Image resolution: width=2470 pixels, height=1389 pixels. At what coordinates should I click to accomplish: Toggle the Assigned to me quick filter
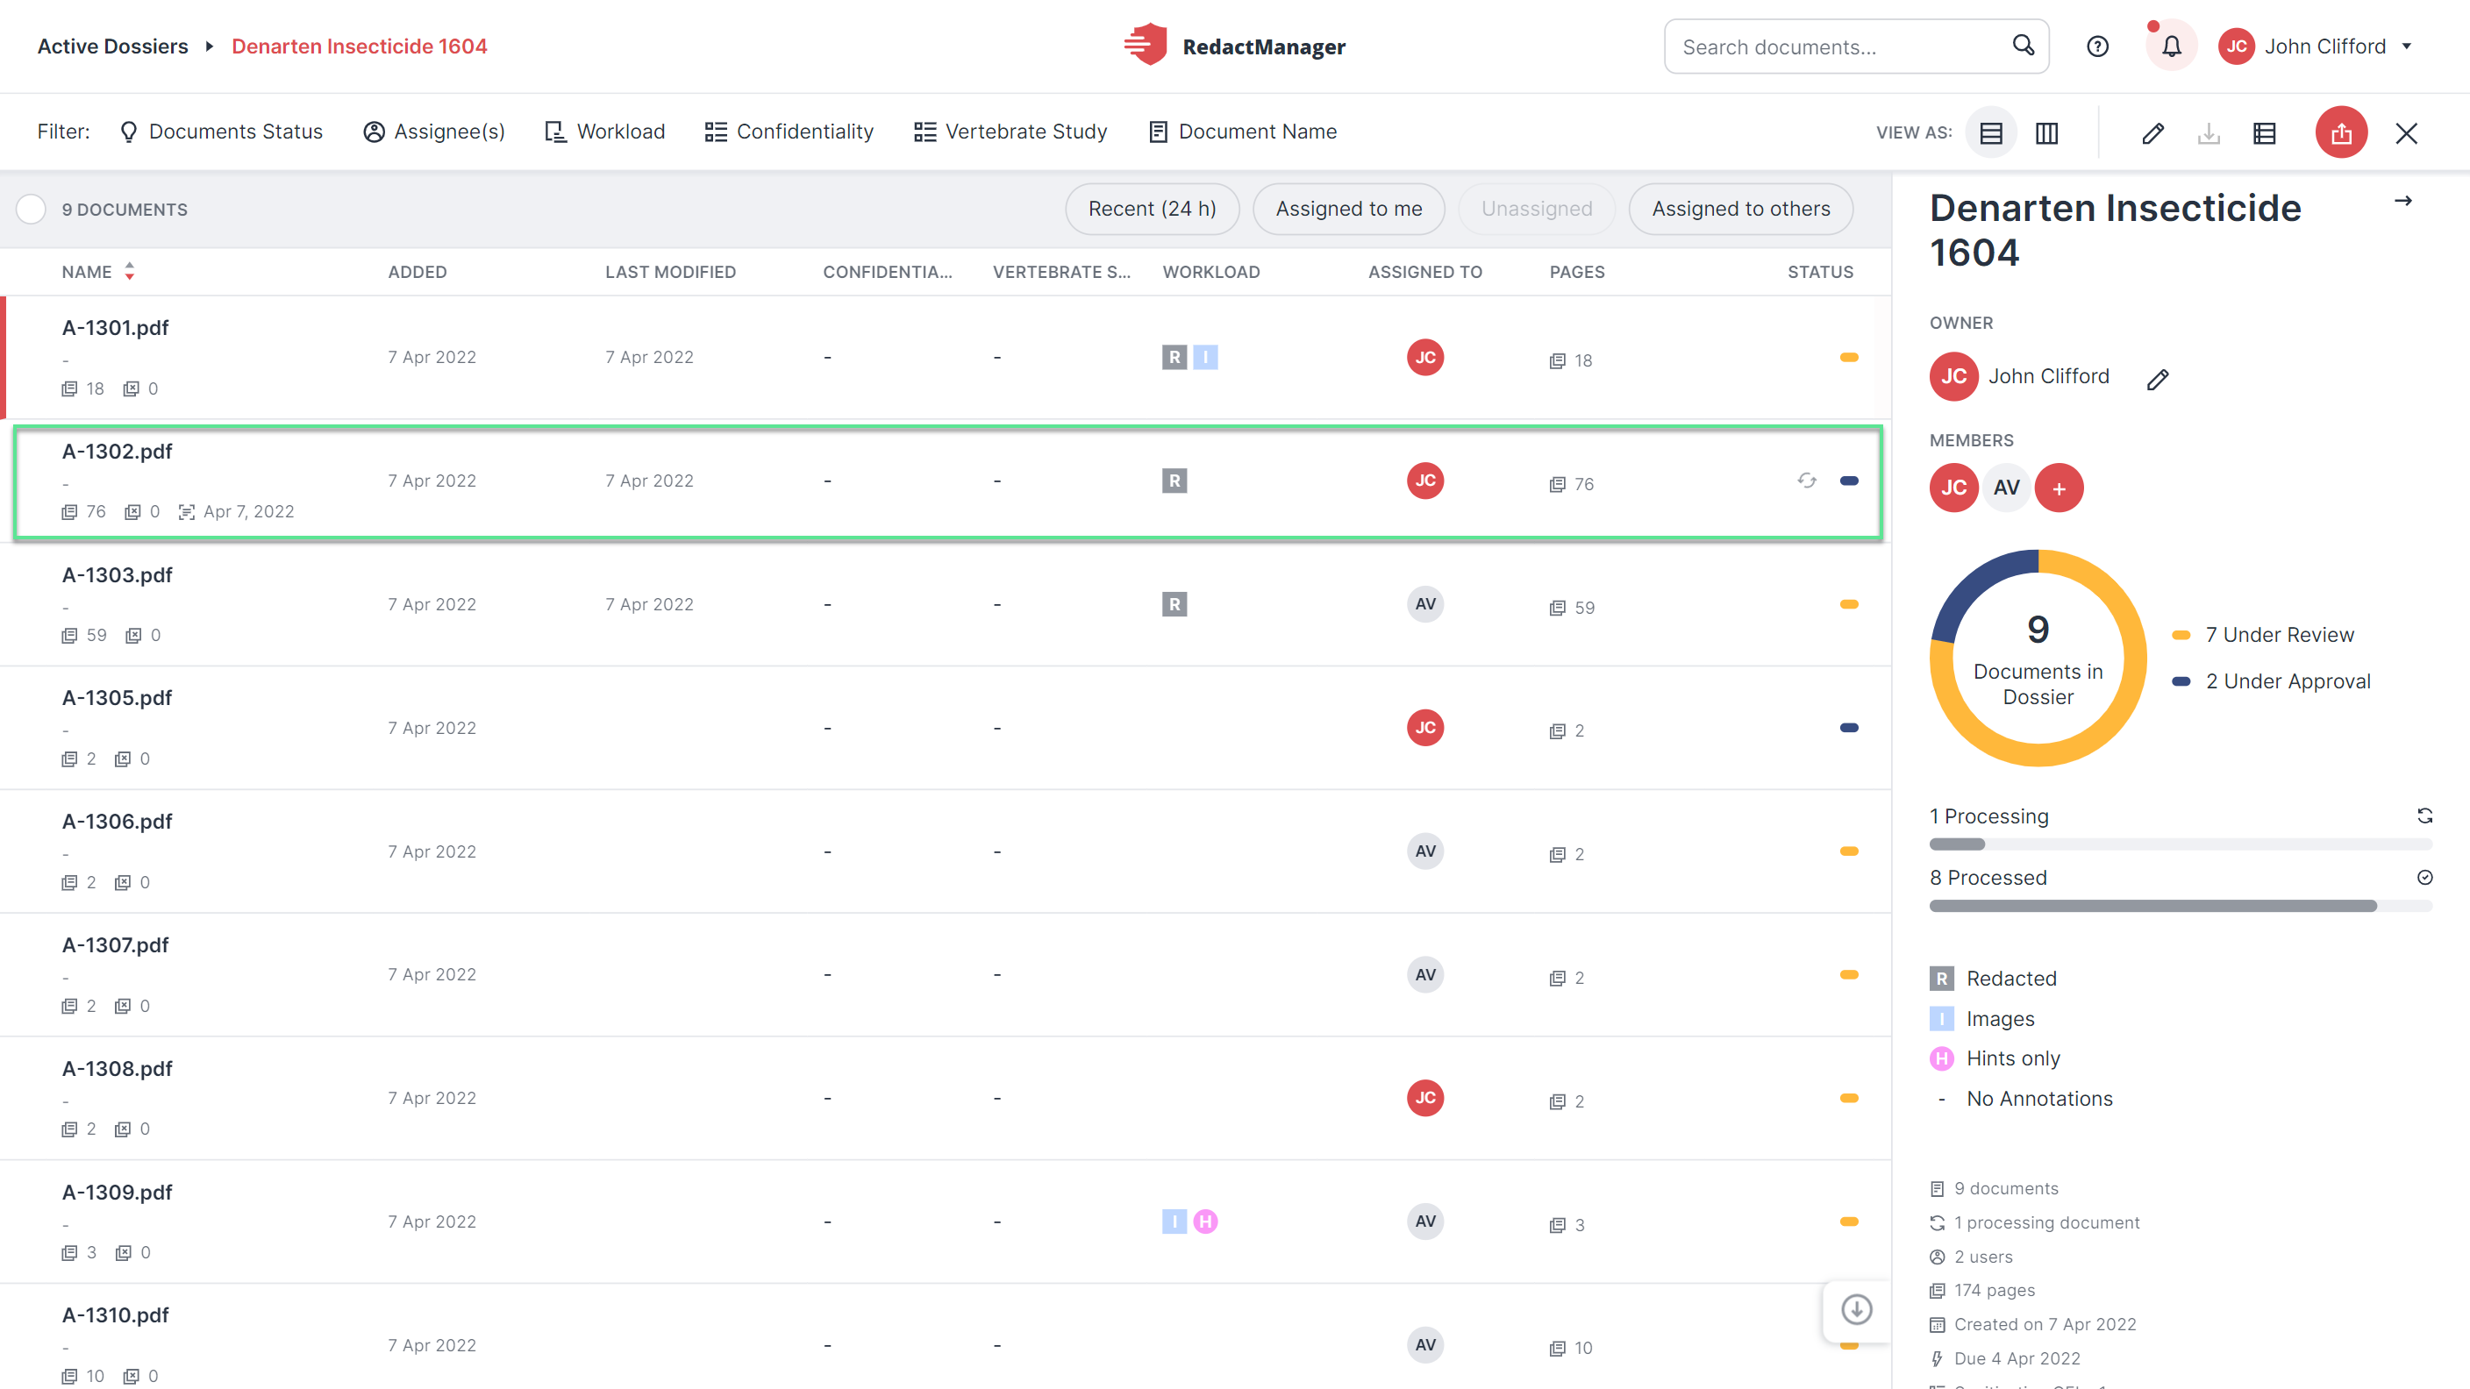(1348, 209)
